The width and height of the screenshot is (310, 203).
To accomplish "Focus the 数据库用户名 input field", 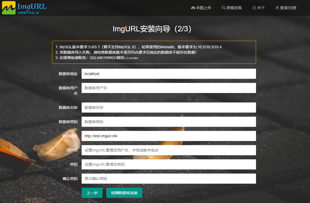I will point(169,88).
